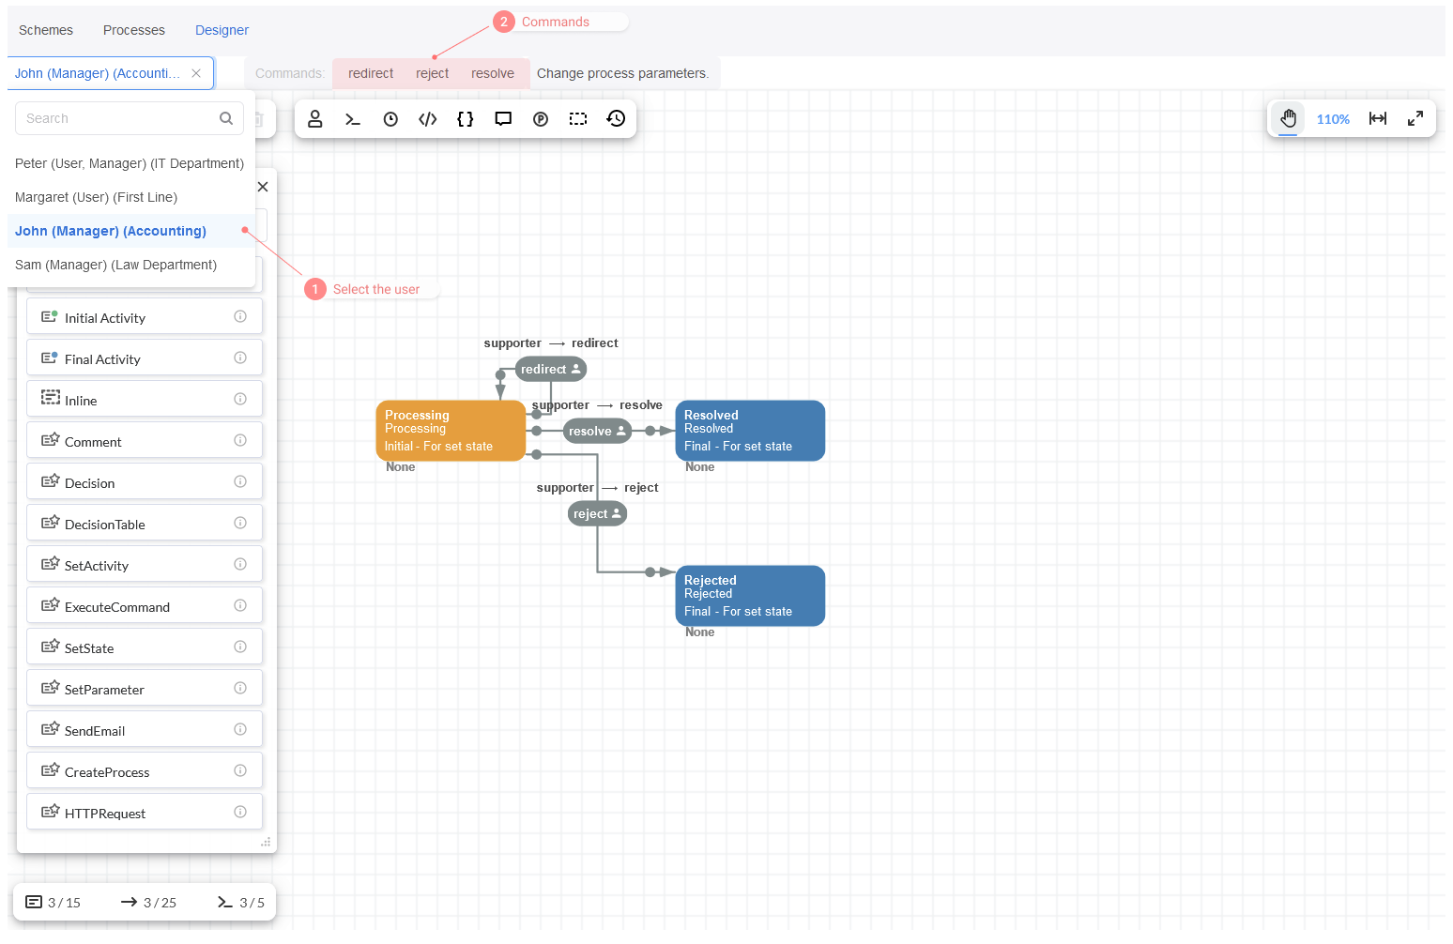Open the Timers clock icon
Viewport: 1453px width, 944px height.
click(390, 119)
